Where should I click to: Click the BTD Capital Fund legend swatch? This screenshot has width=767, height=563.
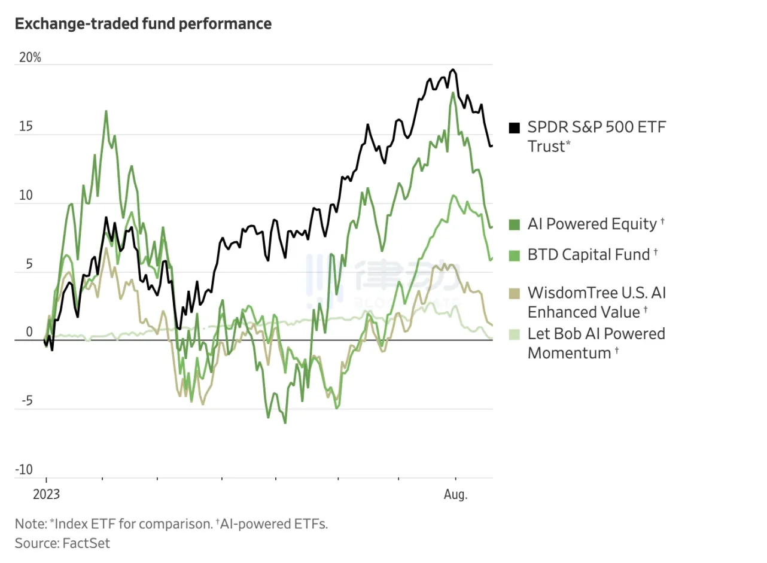tap(514, 255)
